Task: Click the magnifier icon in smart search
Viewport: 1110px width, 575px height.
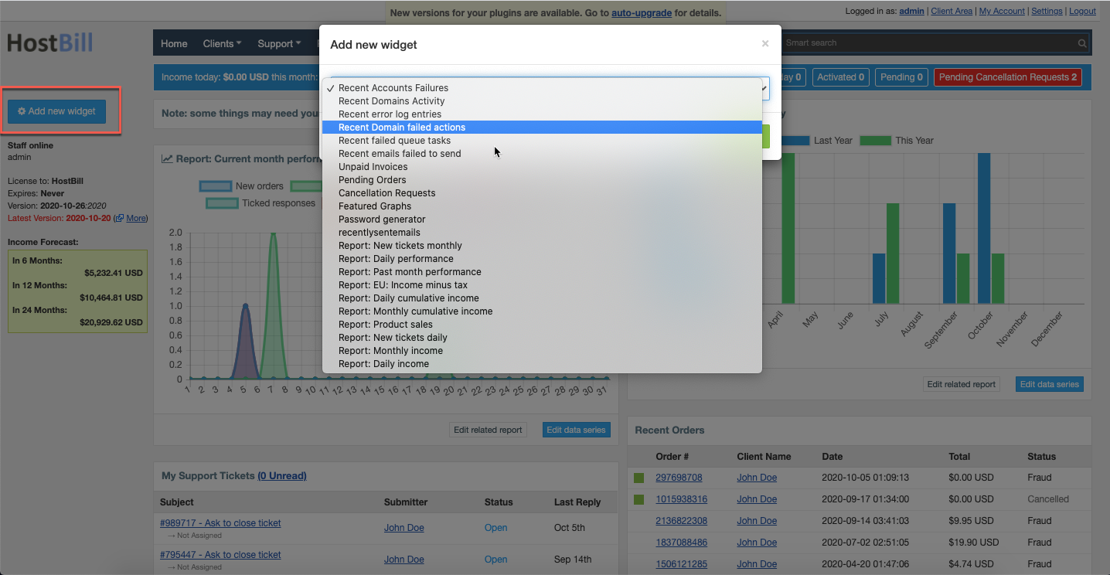Action: tap(1081, 43)
